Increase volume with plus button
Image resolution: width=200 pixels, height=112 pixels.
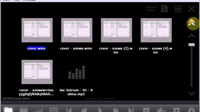pyautogui.click(x=177, y=110)
